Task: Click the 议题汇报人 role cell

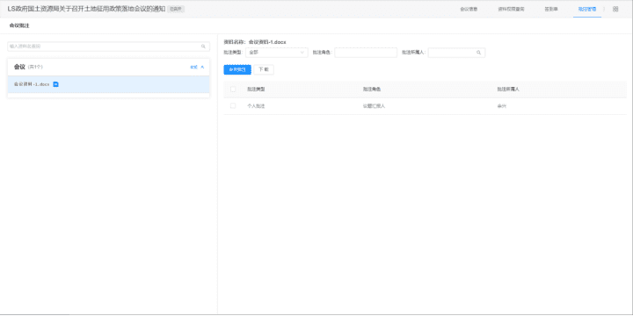Action: tap(374, 106)
